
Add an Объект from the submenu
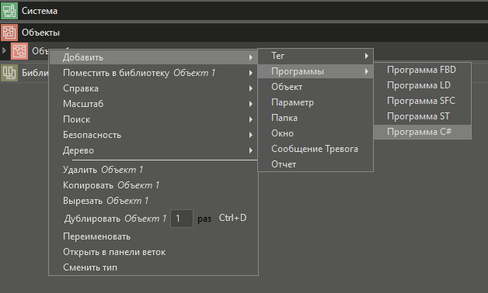click(315, 87)
